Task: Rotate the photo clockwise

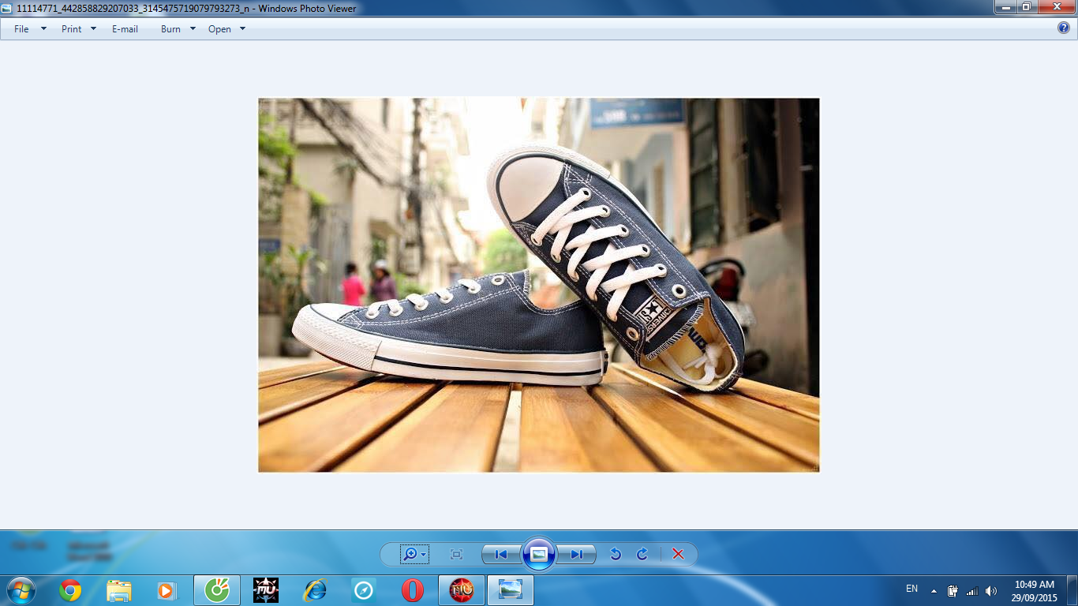Action: [x=642, y=554]
